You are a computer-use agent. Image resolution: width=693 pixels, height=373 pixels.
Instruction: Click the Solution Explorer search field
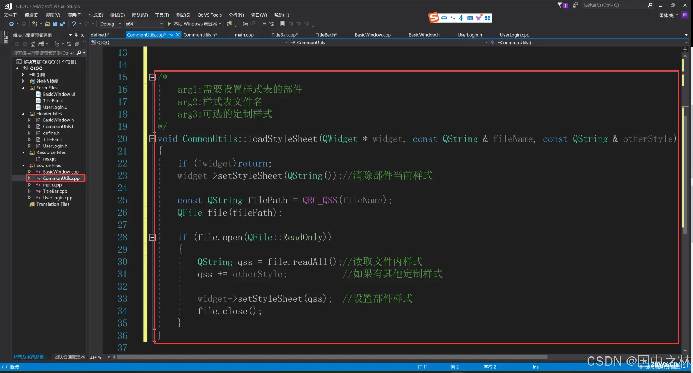(44, 53)
